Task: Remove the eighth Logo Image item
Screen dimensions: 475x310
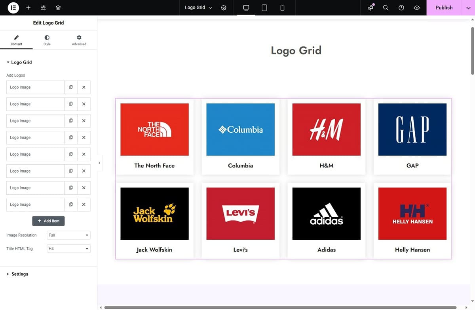Action: (x=84, y=205)
